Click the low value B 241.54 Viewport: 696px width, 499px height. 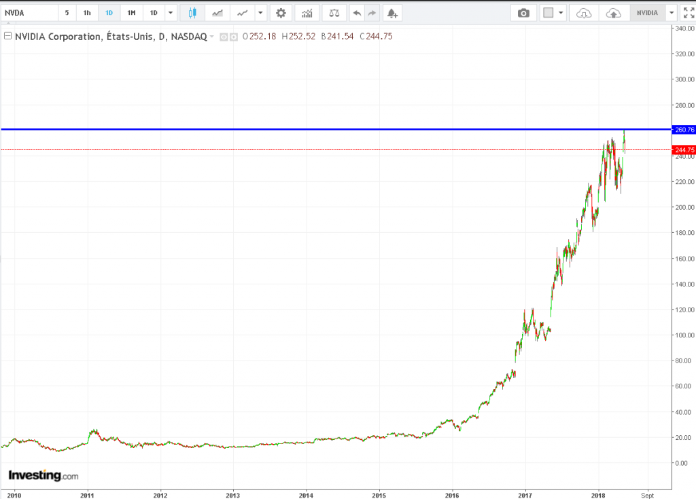pos(337,37)
